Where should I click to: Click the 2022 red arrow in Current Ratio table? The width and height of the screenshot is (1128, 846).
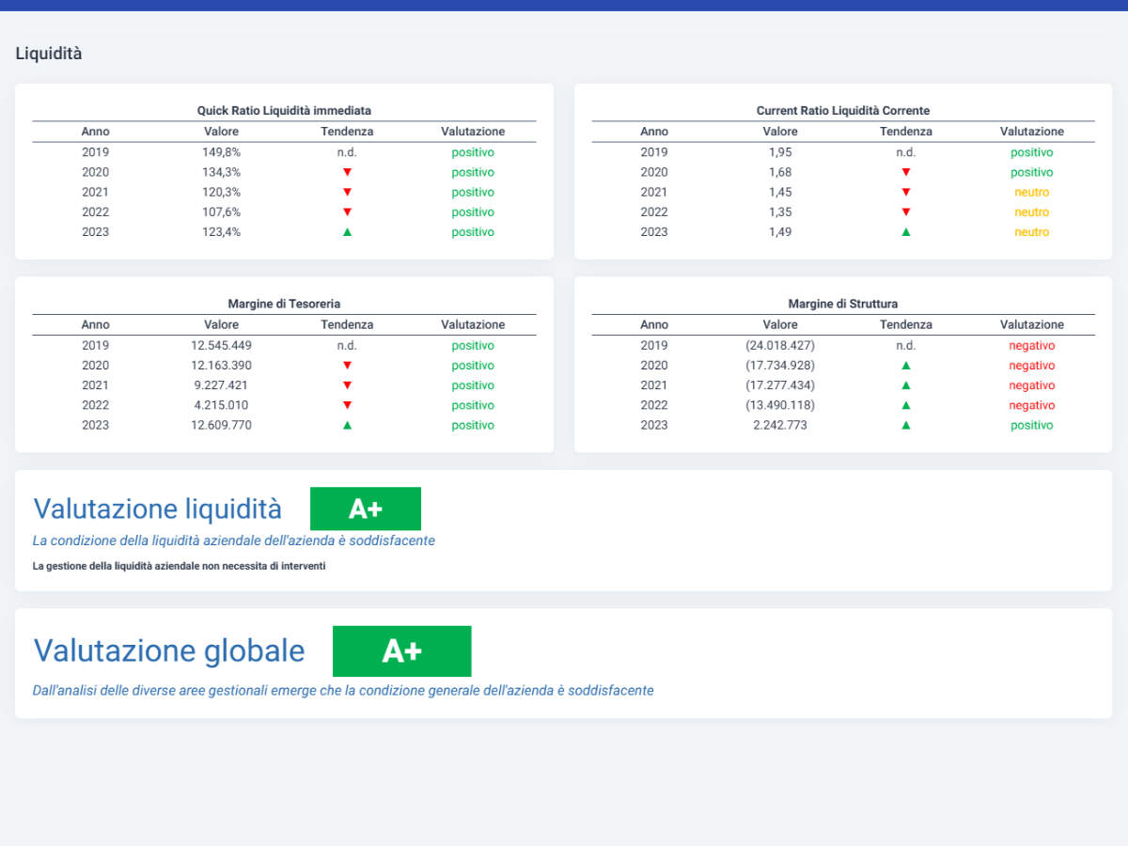coord(906,212)
